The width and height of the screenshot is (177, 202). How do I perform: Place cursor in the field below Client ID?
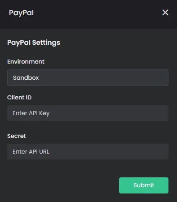[88, 113]
